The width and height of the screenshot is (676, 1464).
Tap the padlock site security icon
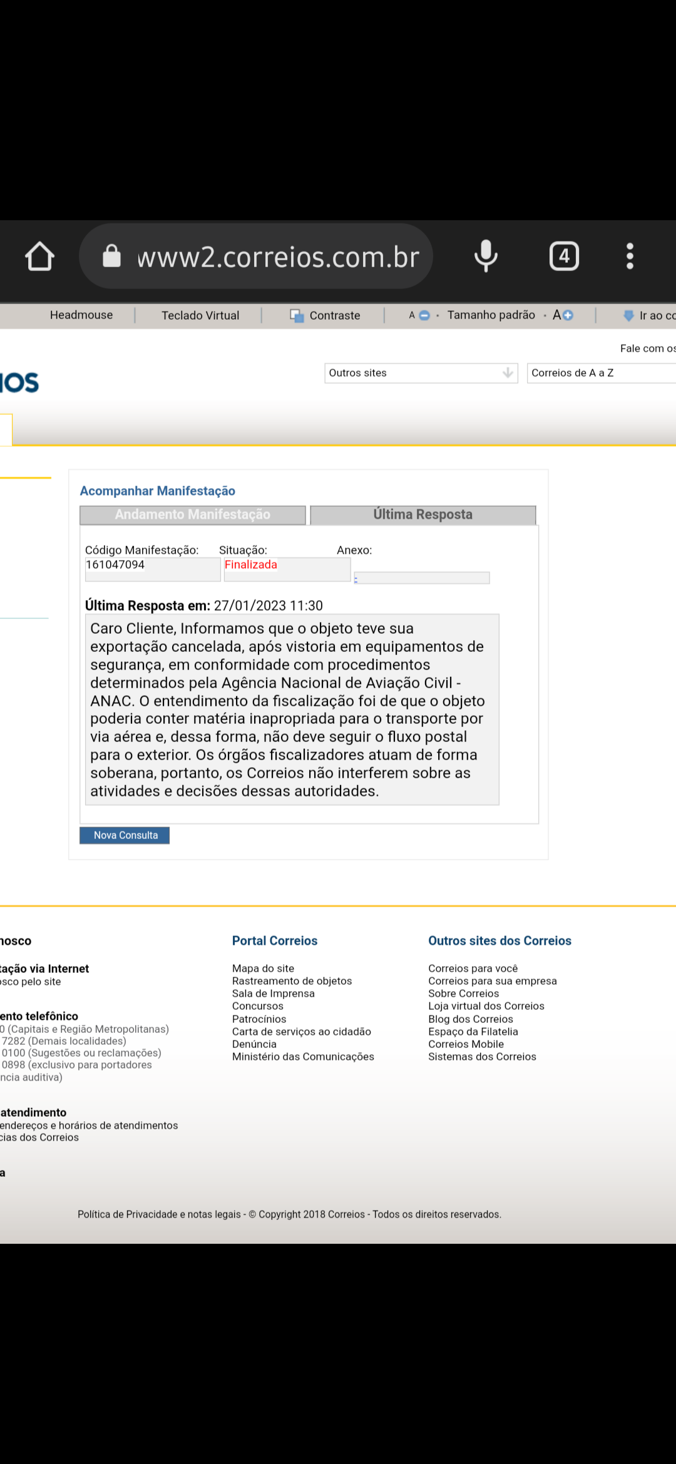(111, 256)
